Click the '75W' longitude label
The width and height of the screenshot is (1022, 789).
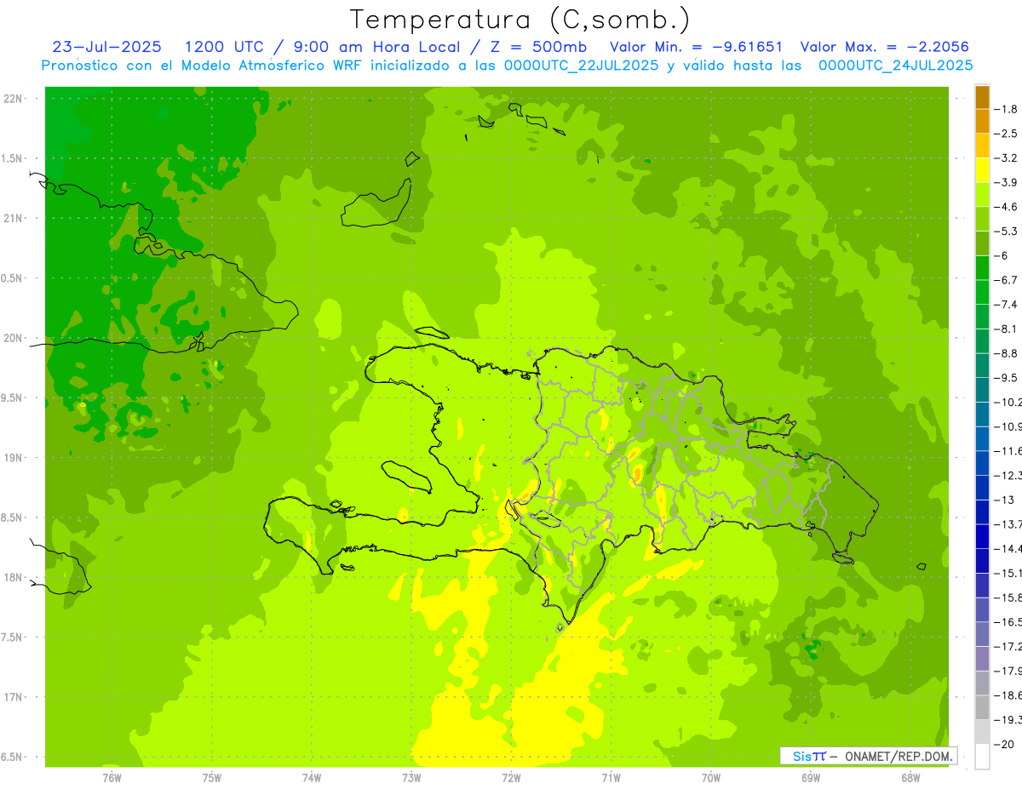coord(212,777)
